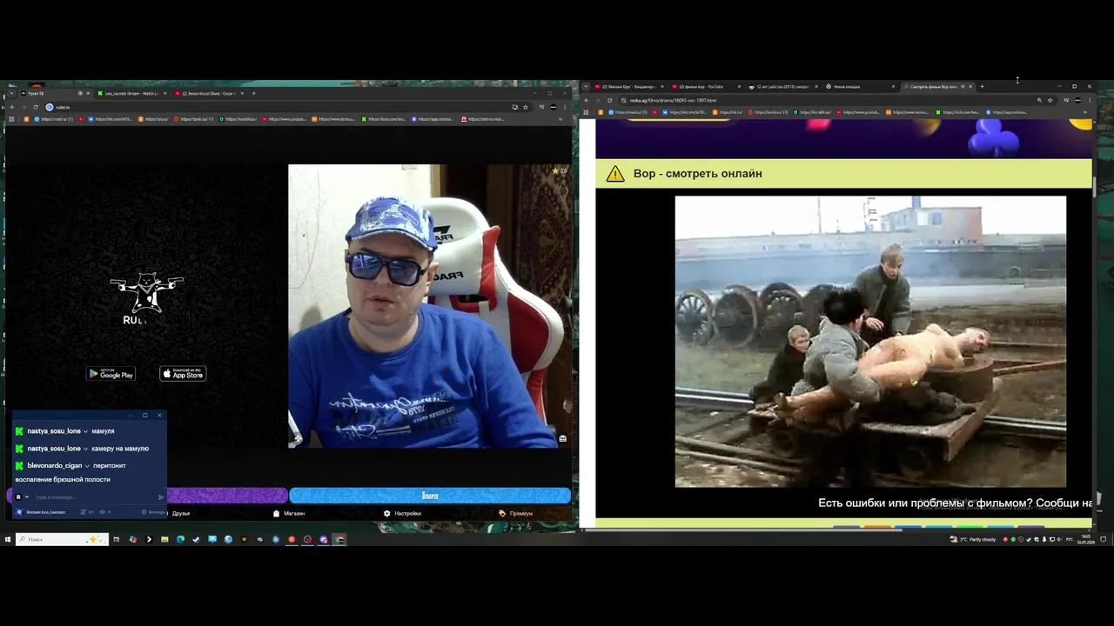The image size is (1114, 626).
Task: Open the ok.ru bookmark in left browser
Action: [x=154, y=119]
